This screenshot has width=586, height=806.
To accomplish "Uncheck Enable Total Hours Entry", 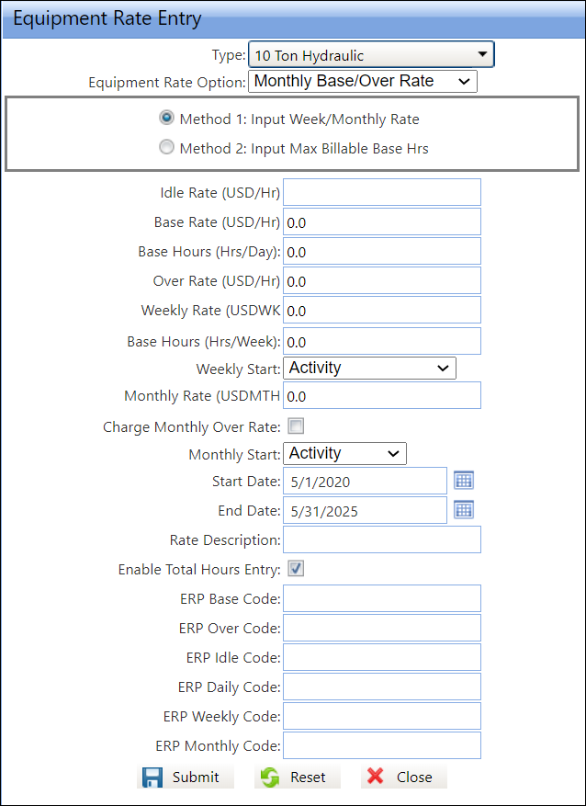I will pyautogui.click(x=296, y=569).
